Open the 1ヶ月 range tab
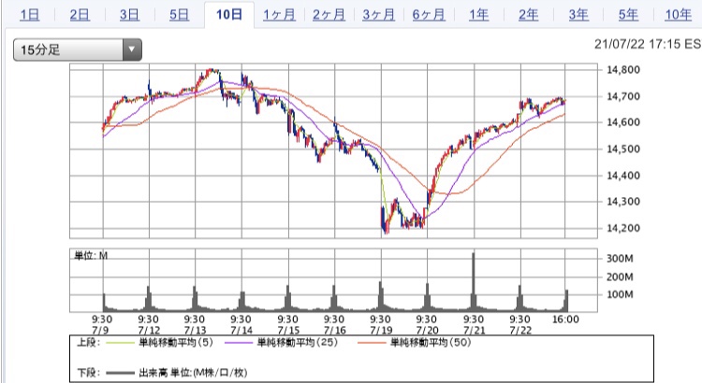This screenshot has height=383, width=702. [x=279, y=15]
